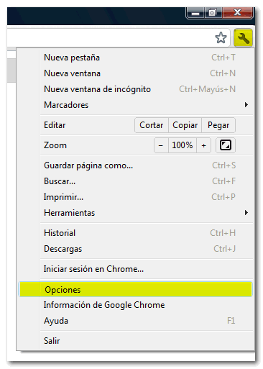Increase zoom with the plus button
The height and width of the screenshot is (369, 263).
point(203,145)
